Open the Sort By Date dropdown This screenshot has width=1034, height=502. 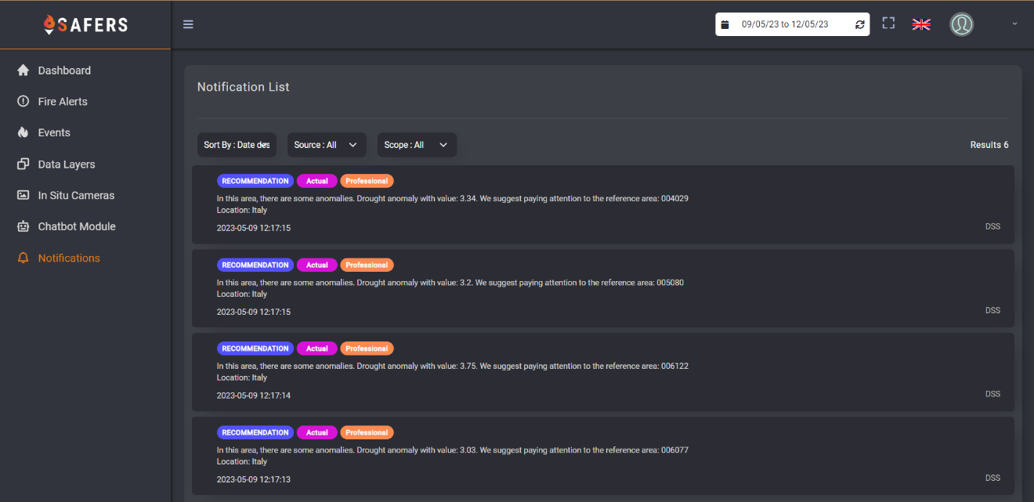click(237, 145)
